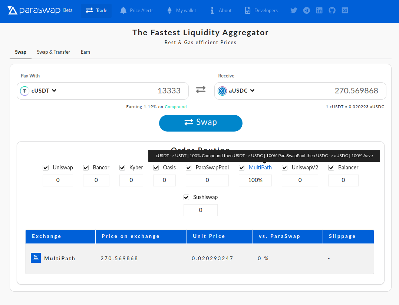This screenshot has width=399, height=305.
Task: Click the 0 % vs. ParaSwap cell
Action: click(x=263, y=258)
